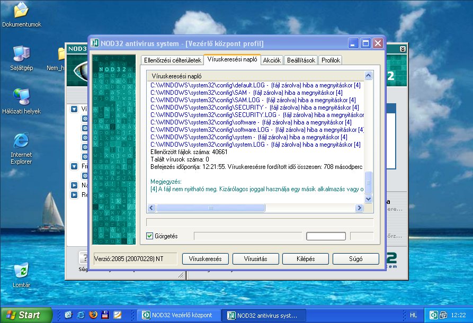Click the "Ellenőrzött fájlok száma: 40661" line

(189, 151)
